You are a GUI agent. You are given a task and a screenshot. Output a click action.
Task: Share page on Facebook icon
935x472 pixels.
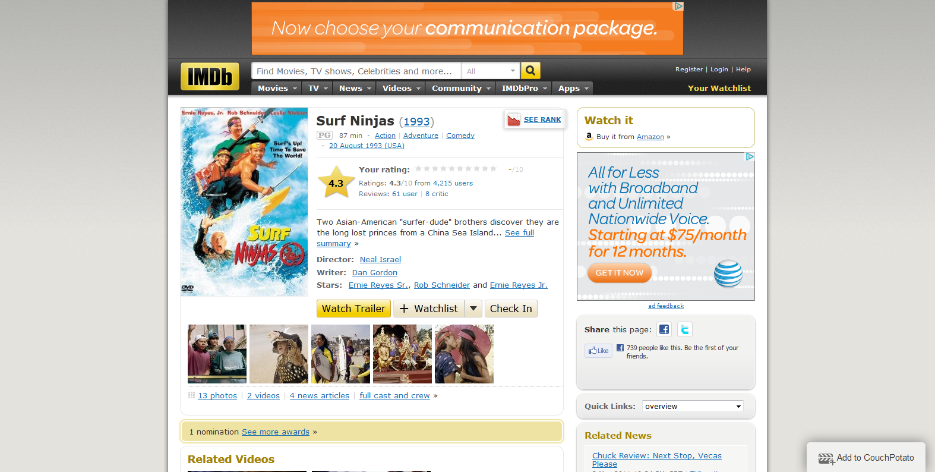click(x=664, y=329)
